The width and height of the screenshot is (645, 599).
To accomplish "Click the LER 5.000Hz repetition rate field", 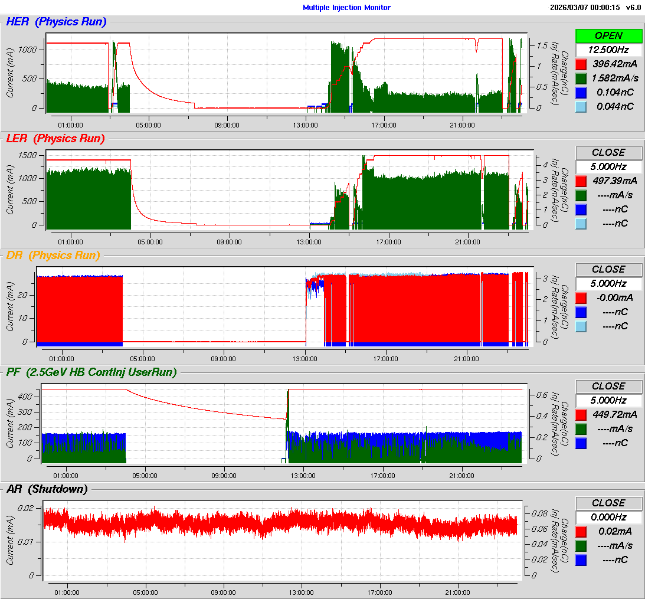I will tap(608, 166).
